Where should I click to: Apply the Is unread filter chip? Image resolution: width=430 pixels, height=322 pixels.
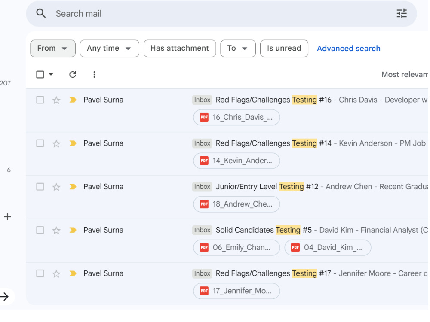point(284,49)
